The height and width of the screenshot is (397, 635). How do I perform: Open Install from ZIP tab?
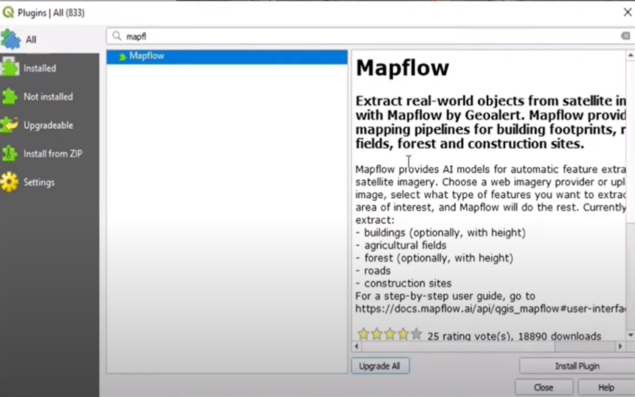(49, 154)
